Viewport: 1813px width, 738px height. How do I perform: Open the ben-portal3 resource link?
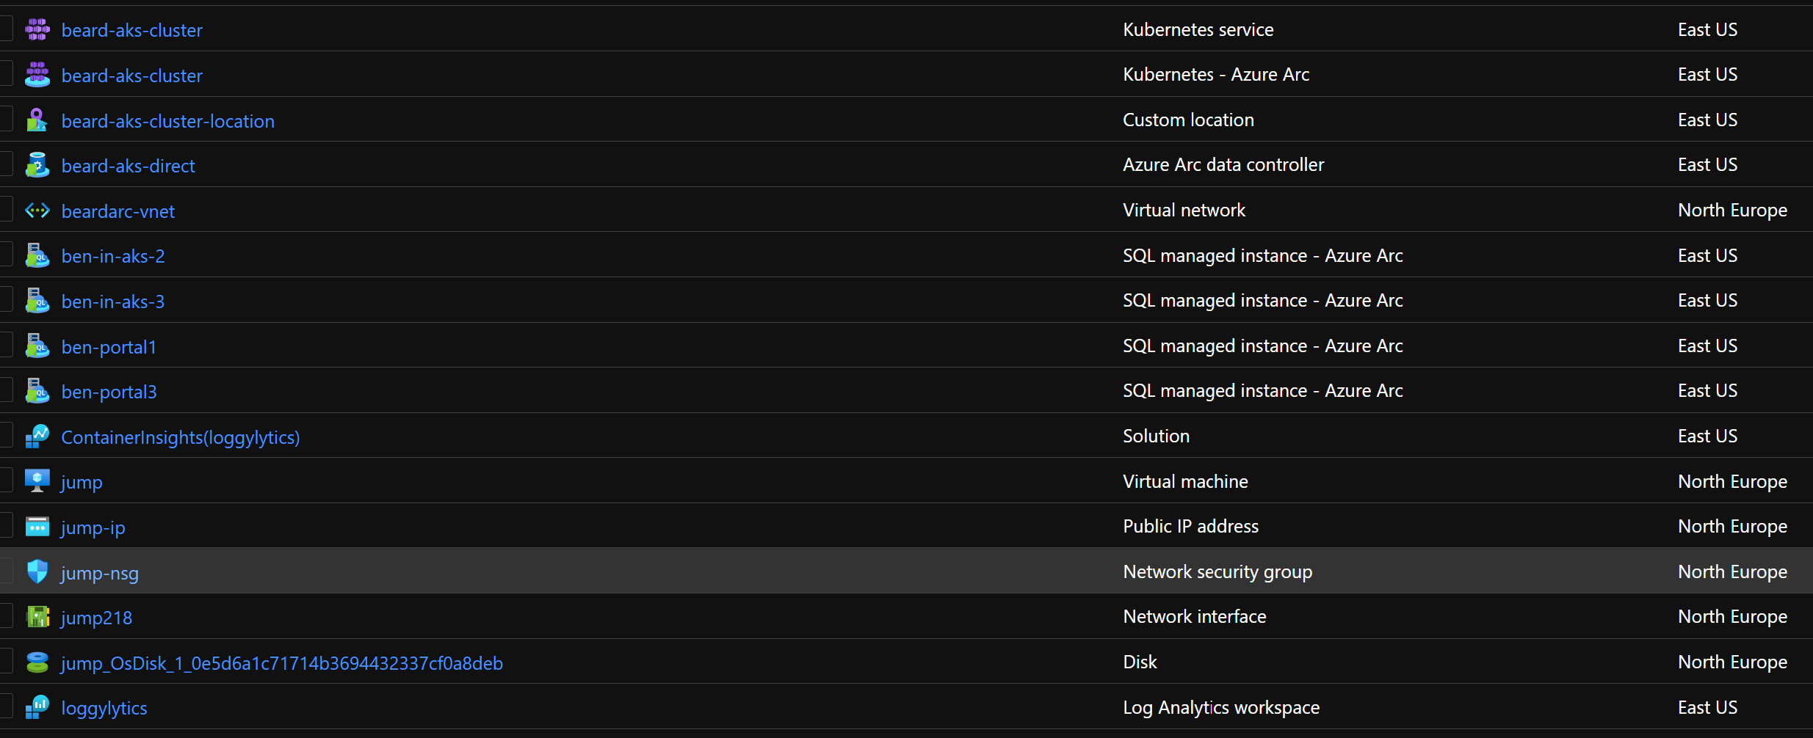pos(109,392)
